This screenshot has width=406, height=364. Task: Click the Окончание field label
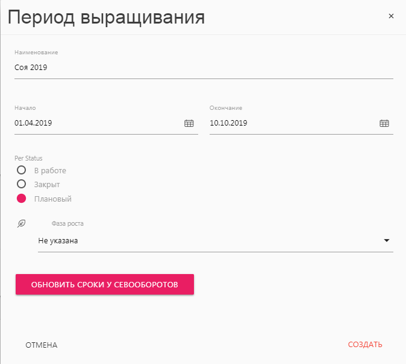pyautogui.click(x=226, y=108)
